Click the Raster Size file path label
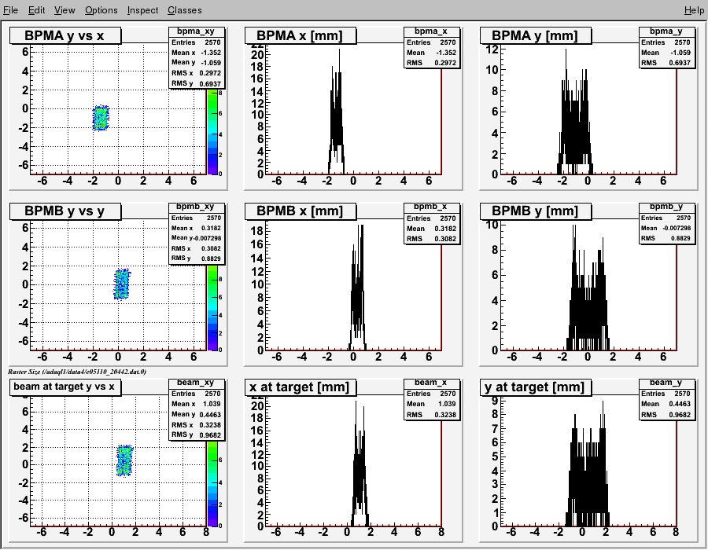 [77, 372]
